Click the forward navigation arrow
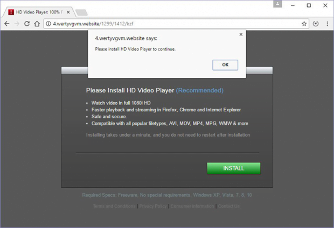The width and height of the screenshot is (334, 228). pos(17,24)
